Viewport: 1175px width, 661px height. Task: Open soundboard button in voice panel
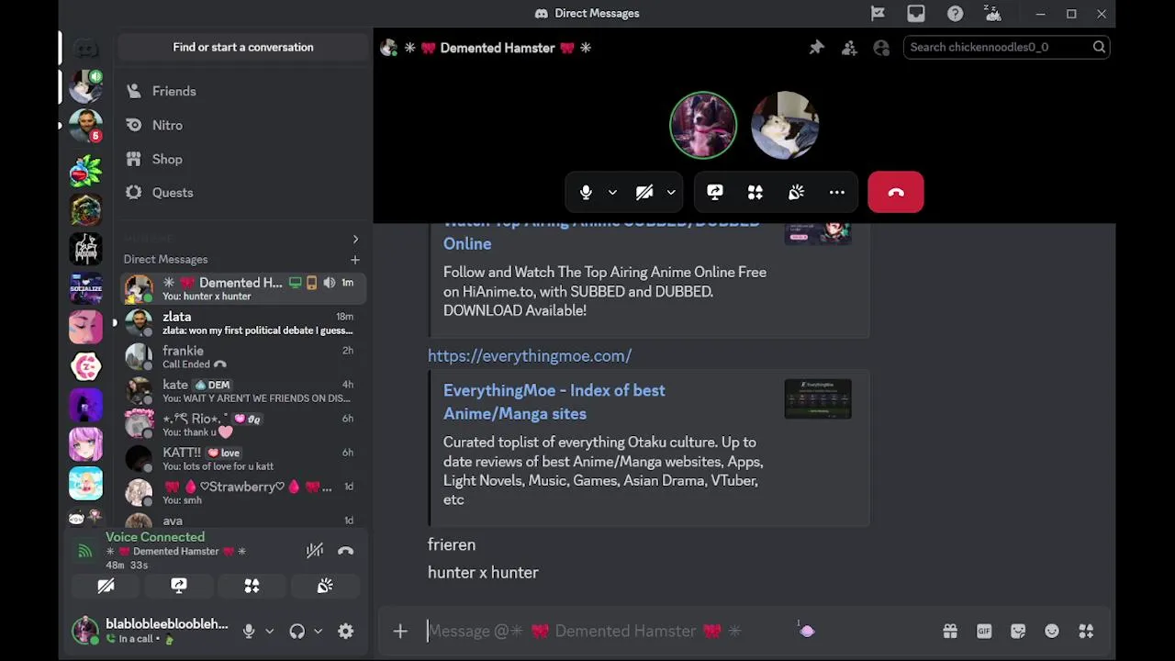tap(325, 586)
